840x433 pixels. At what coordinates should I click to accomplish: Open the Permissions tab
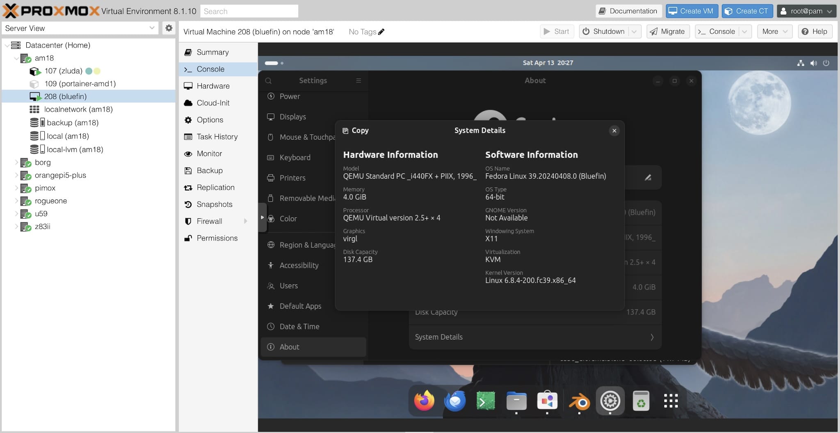click(x=218, y=238)
